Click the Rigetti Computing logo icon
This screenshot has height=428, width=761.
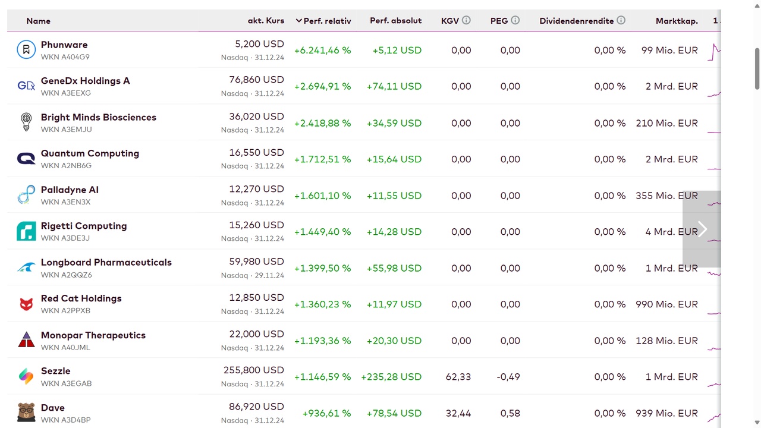pyautogui.click(x=26, y=231)
